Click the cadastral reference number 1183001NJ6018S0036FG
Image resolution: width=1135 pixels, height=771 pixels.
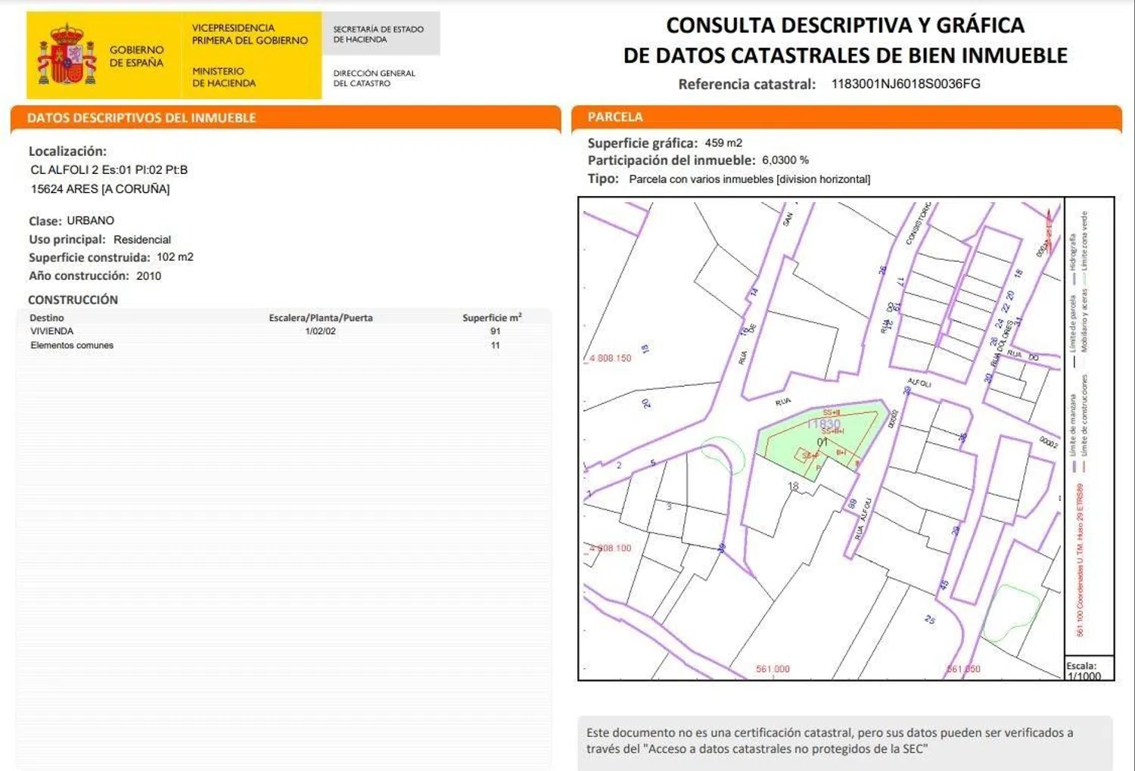coord(905,84)
